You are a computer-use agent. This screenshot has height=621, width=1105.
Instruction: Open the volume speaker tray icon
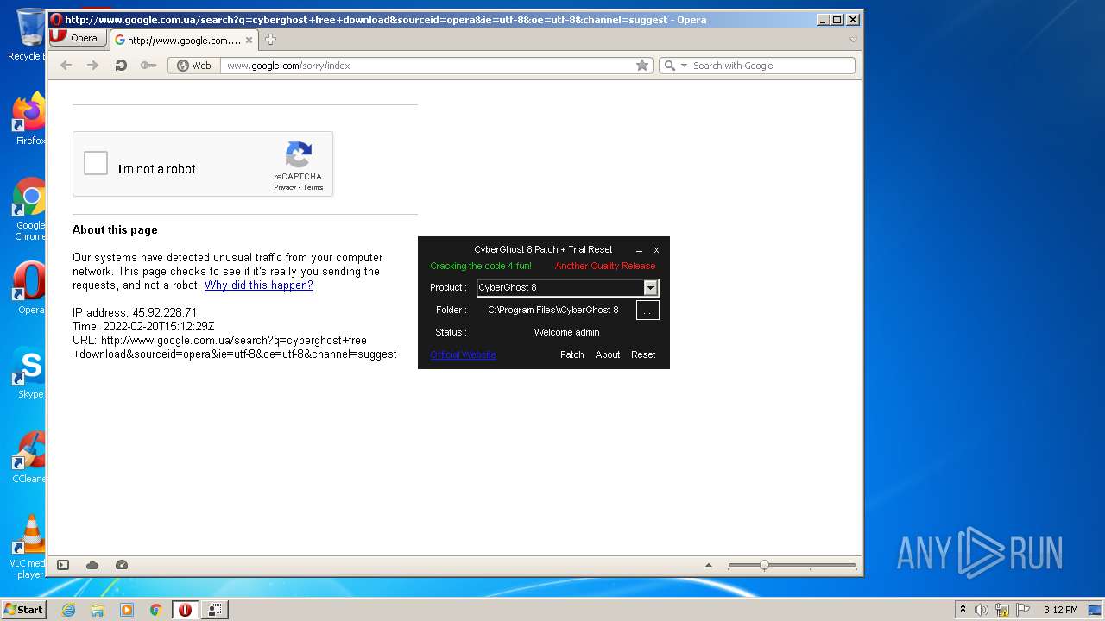coord(982,610)
